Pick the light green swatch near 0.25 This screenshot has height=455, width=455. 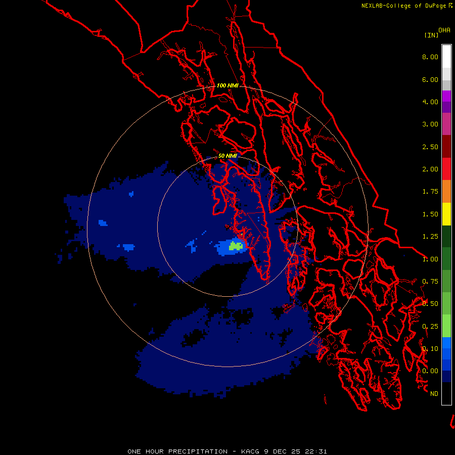(x=446, y=326)
